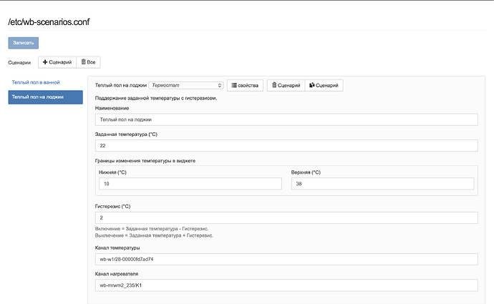This screenshot has width=494, height=304.
Task: Click the hysteresis on/off explanation text
Action: click(x=155, y=231)
